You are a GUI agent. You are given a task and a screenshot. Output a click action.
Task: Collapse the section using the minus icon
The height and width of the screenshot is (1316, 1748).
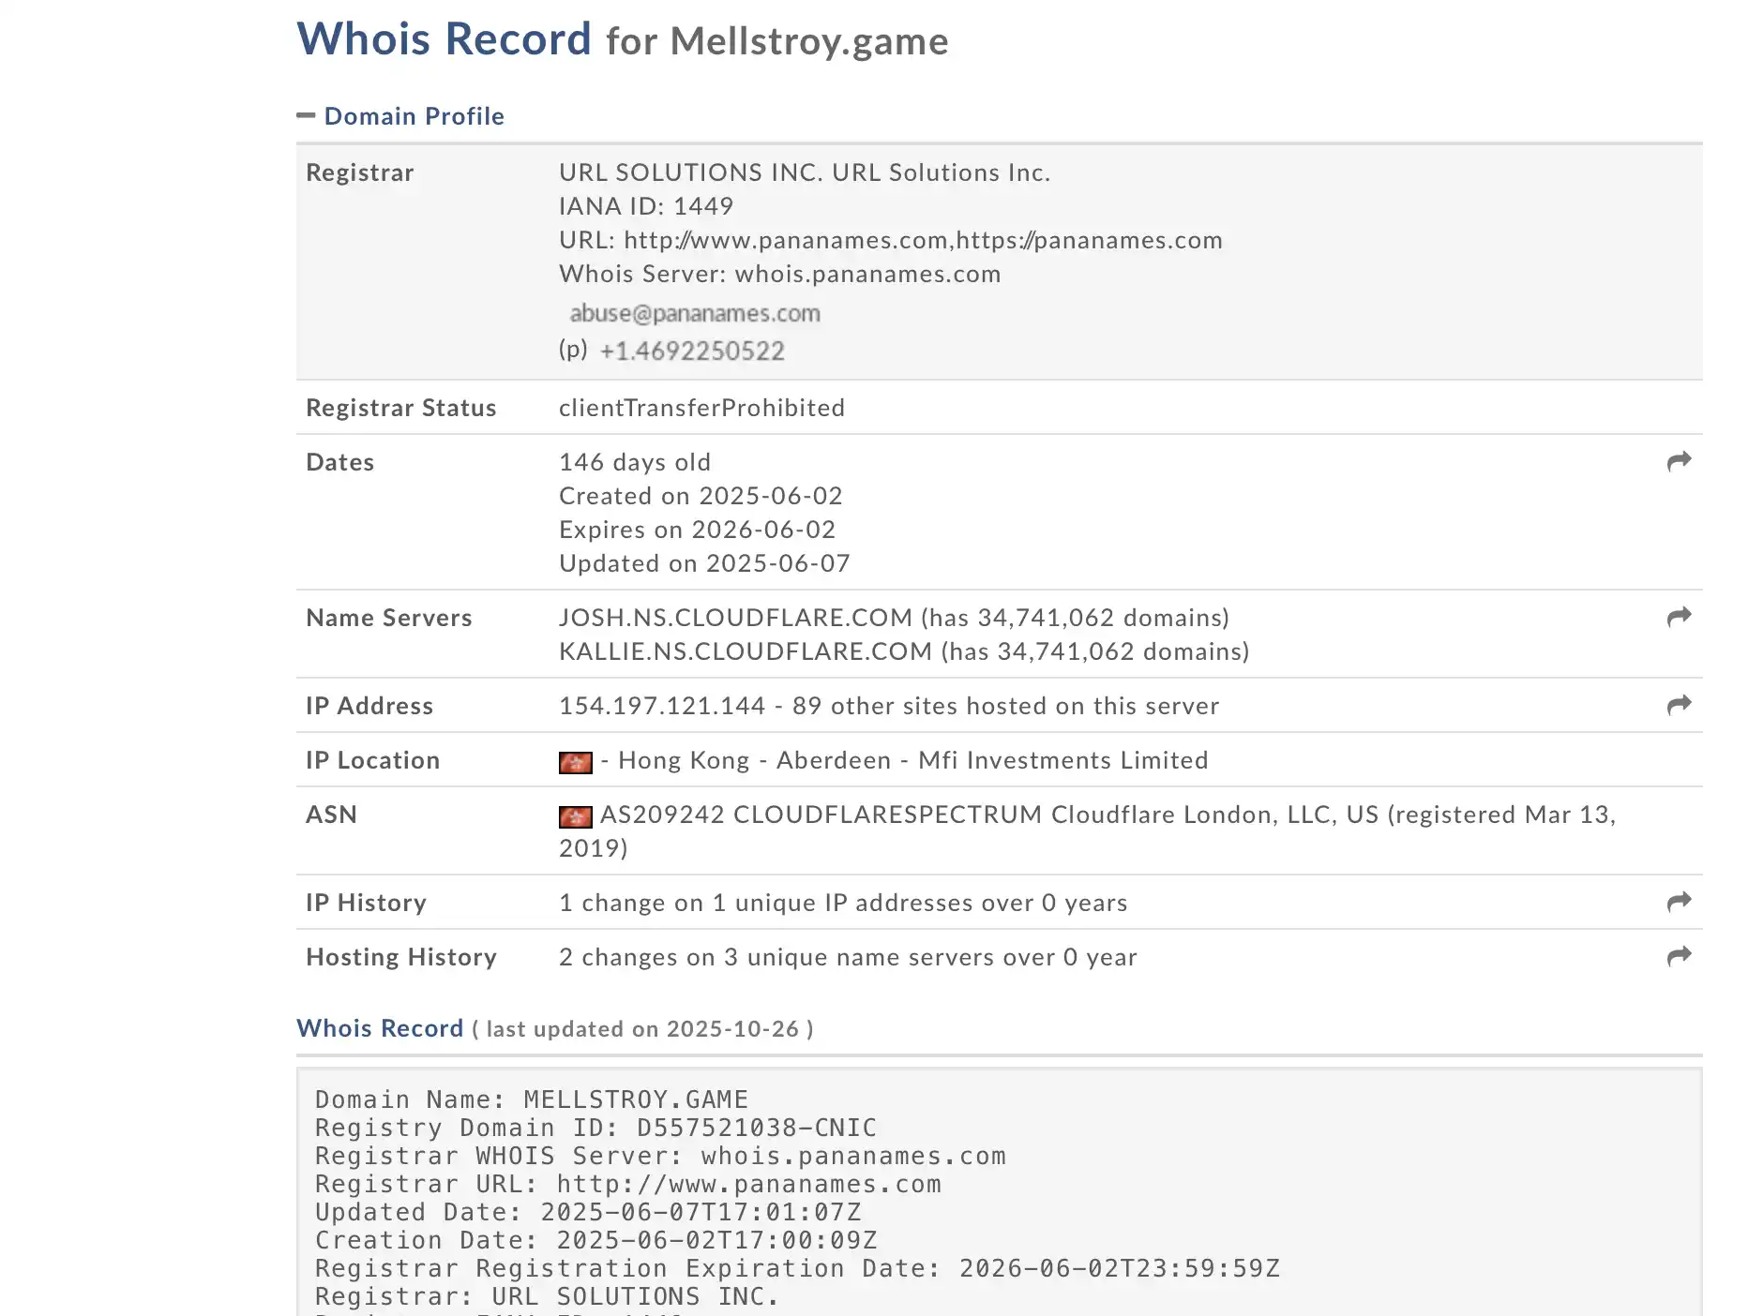tap(306, 116)
